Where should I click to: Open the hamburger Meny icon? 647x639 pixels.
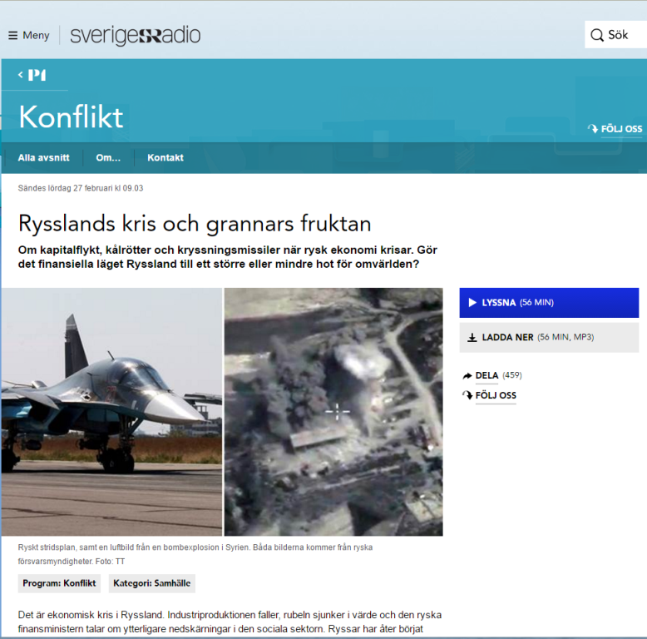click(12, 36)
